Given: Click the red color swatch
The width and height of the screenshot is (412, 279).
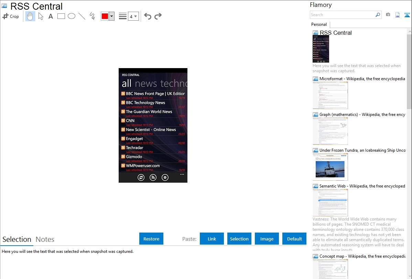Looking at the screenshot, I should 105,16.
